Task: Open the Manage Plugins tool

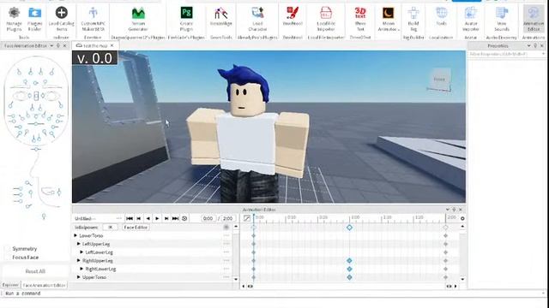Action: click(14, 19)
